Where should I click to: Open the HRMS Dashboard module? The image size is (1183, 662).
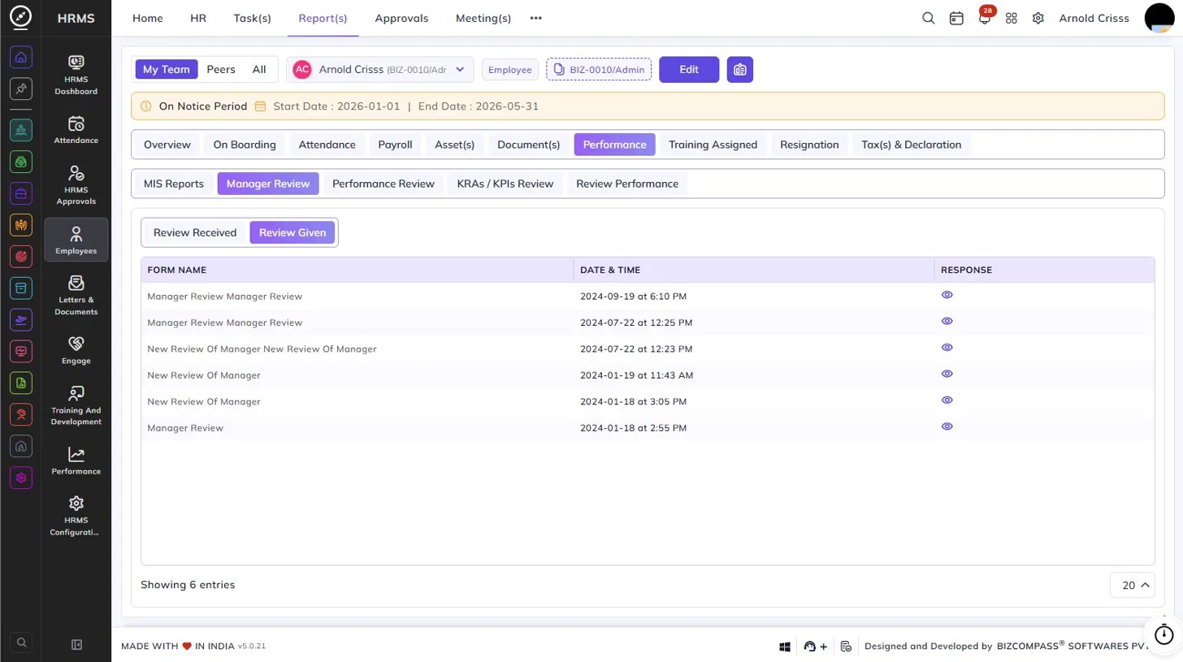[x=76, y=74]
